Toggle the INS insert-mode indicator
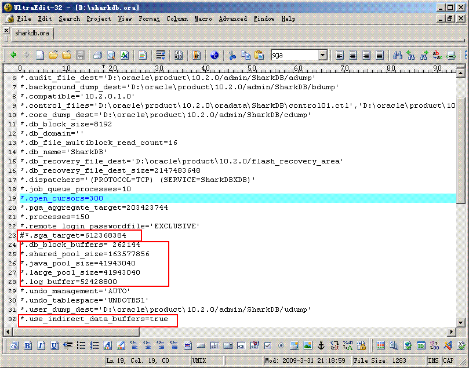The height and width of the screenshot is (368, 469). (434, 360)
